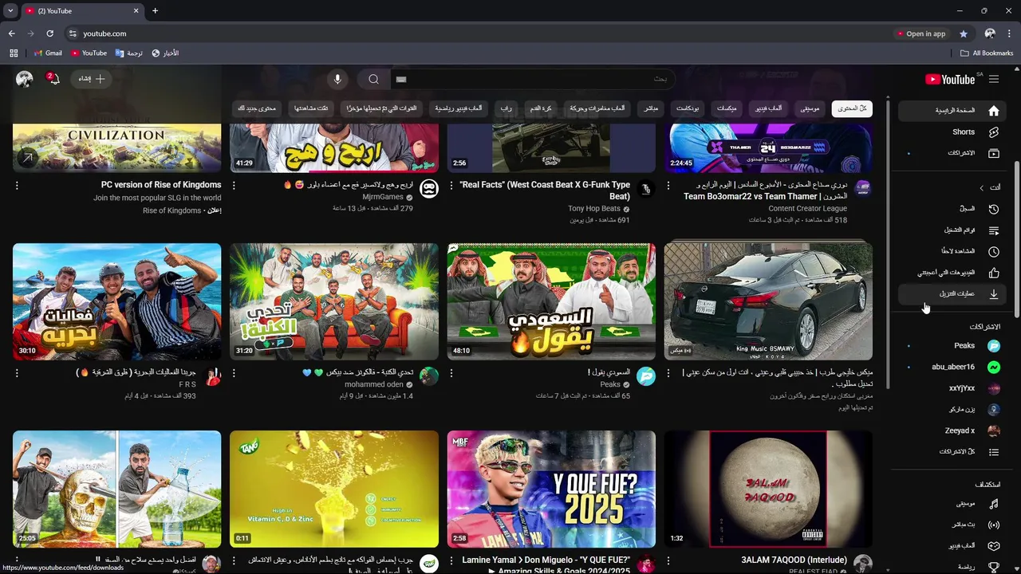Open options menu for the Real Facts video

pyautogui.click(x=451, y=185)
